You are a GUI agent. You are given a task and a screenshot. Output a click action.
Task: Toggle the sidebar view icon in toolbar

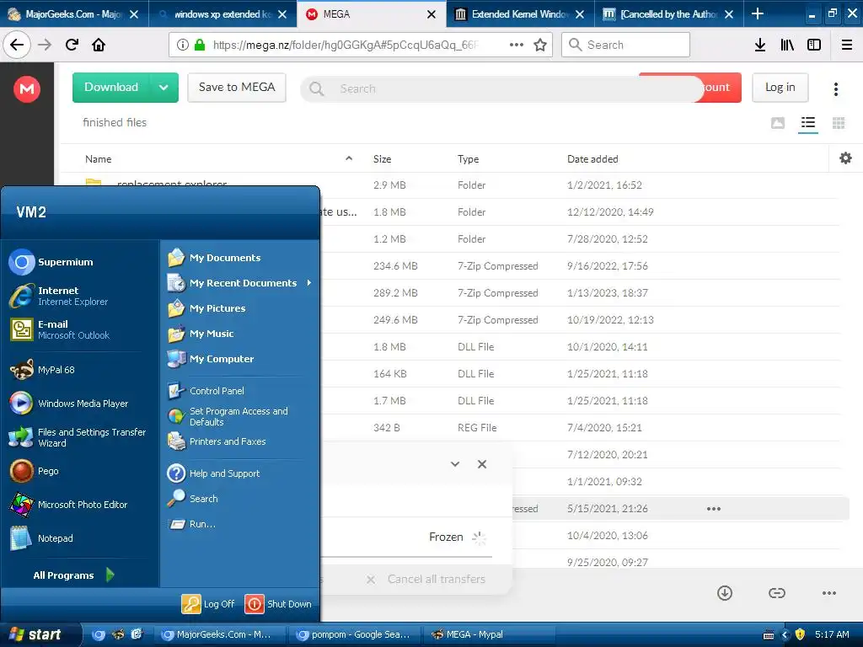coord(814,45)
